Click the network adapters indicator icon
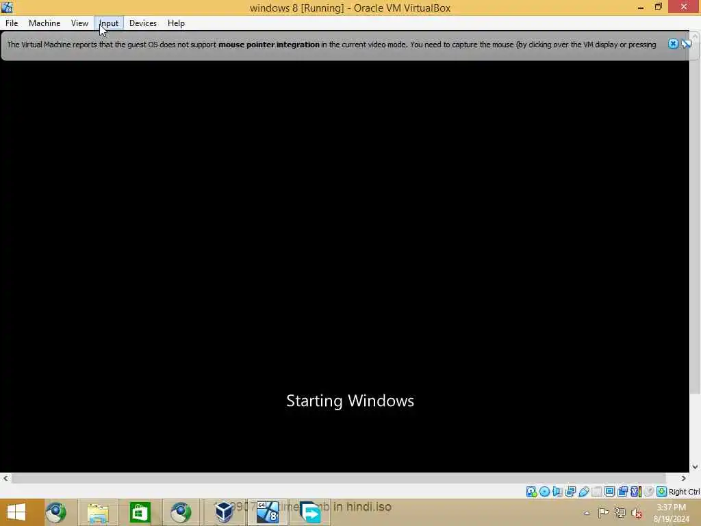The width and height of the screenshot is (701, 526). [x=570, y=492]
